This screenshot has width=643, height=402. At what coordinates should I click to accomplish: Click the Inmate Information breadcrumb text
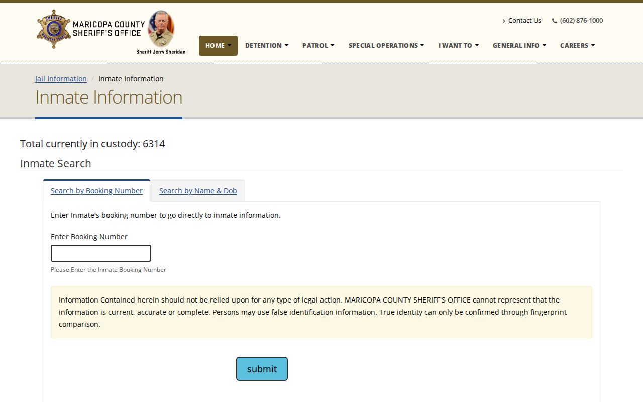coord(131,79)
